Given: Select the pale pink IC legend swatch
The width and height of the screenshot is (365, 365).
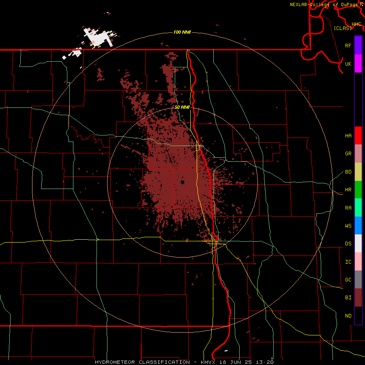Looking at the screenshot, I should 358,262.
